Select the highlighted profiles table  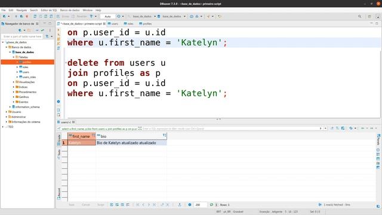point(27,62)
